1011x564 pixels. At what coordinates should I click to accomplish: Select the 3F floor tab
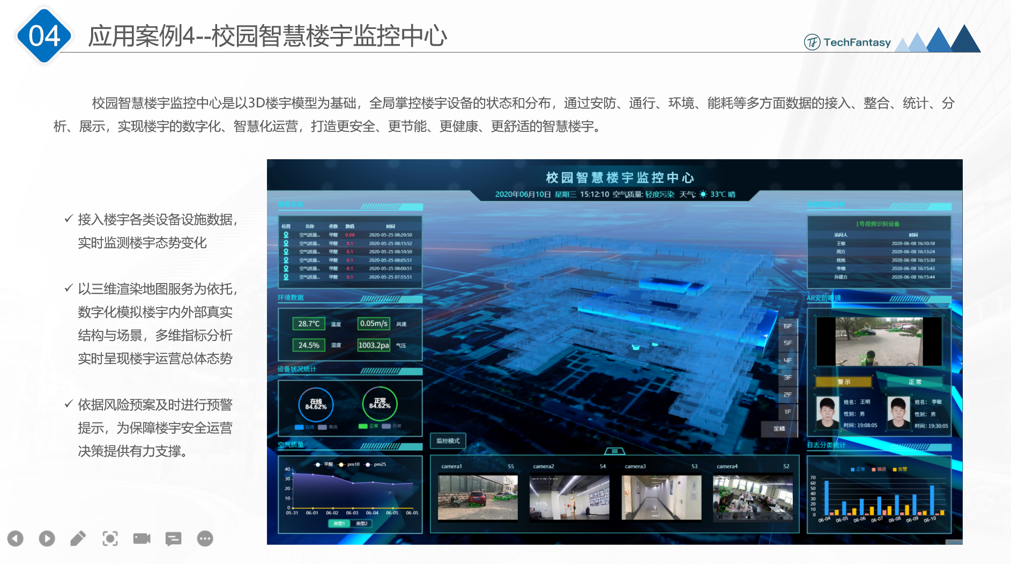pos(787,377)
